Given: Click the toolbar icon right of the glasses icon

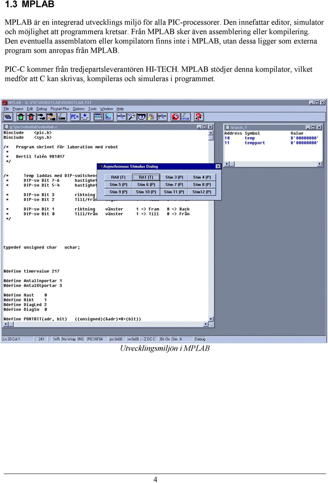Looking at the screenshot, I should pyautogui.click(x=108, y=117).
